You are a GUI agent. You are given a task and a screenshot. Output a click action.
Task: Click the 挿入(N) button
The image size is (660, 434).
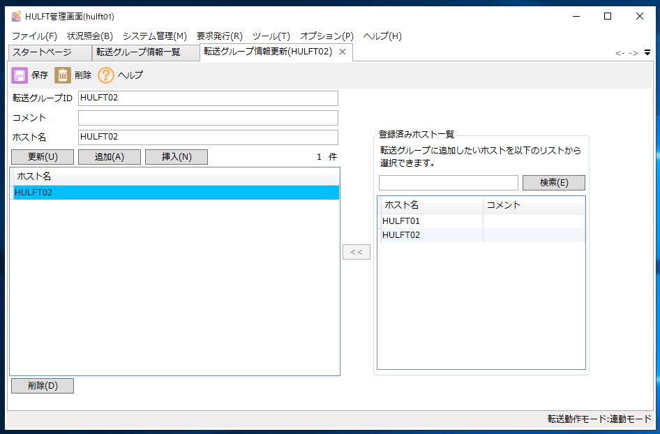point(177,157)
